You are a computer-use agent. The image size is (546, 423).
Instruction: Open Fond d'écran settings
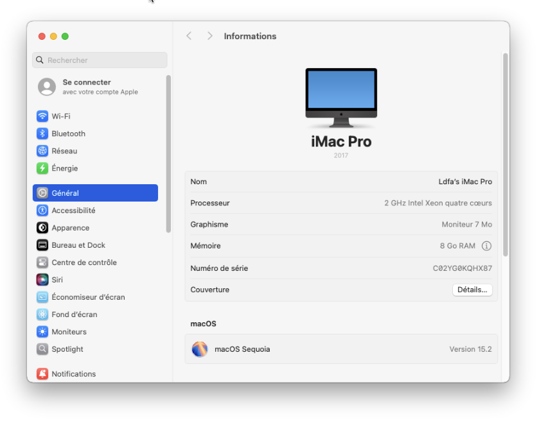95,315
